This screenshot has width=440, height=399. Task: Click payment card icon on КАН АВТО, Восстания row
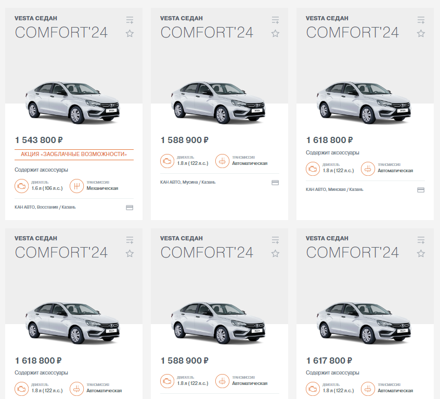pos(130,208)
